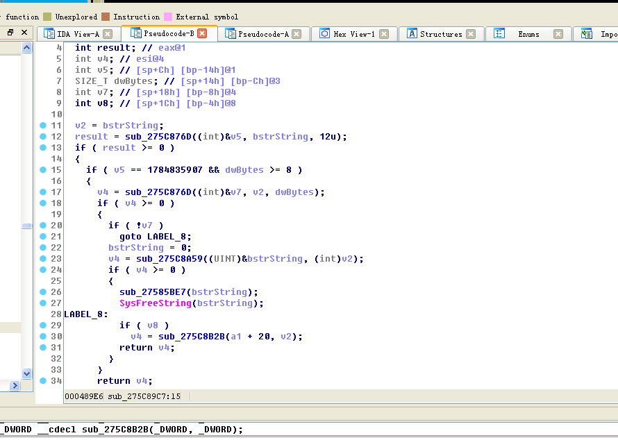Toggle breakpoint dot on line 17

coord(43,192)
